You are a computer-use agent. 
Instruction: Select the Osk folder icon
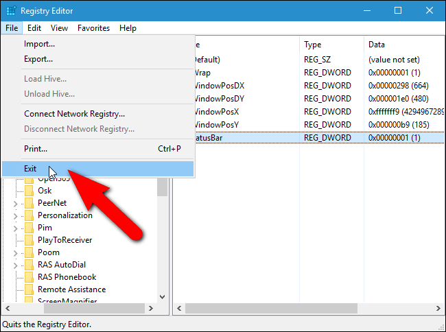click(x=29, y=191)
